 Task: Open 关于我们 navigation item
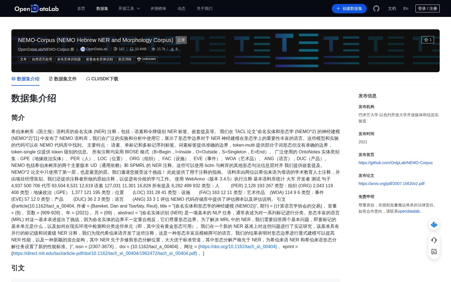click(205, 8)
